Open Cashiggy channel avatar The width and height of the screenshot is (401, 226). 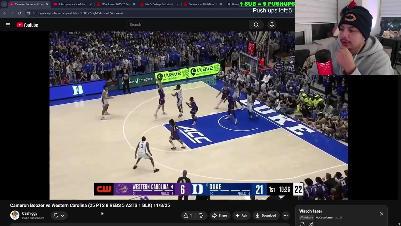(15, 215)
